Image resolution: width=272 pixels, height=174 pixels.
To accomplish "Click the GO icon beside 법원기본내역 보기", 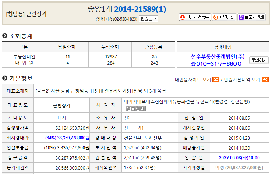I will point(265,79).
